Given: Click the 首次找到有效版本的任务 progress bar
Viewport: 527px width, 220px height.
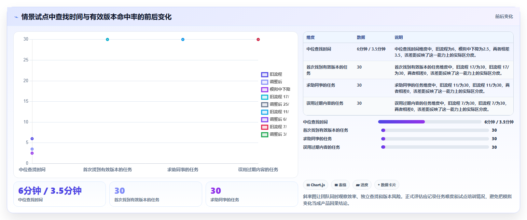Looking at the screenshot, I should 435,130.
